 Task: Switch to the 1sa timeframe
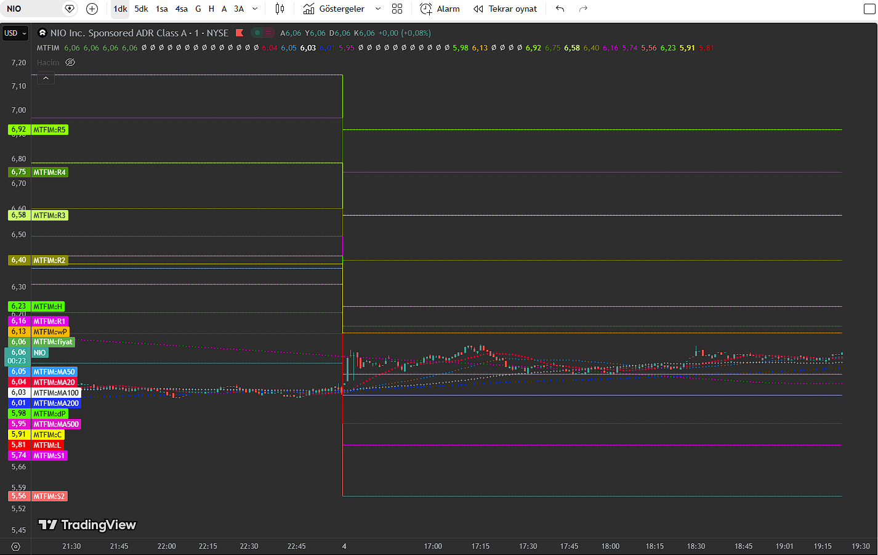162,9
